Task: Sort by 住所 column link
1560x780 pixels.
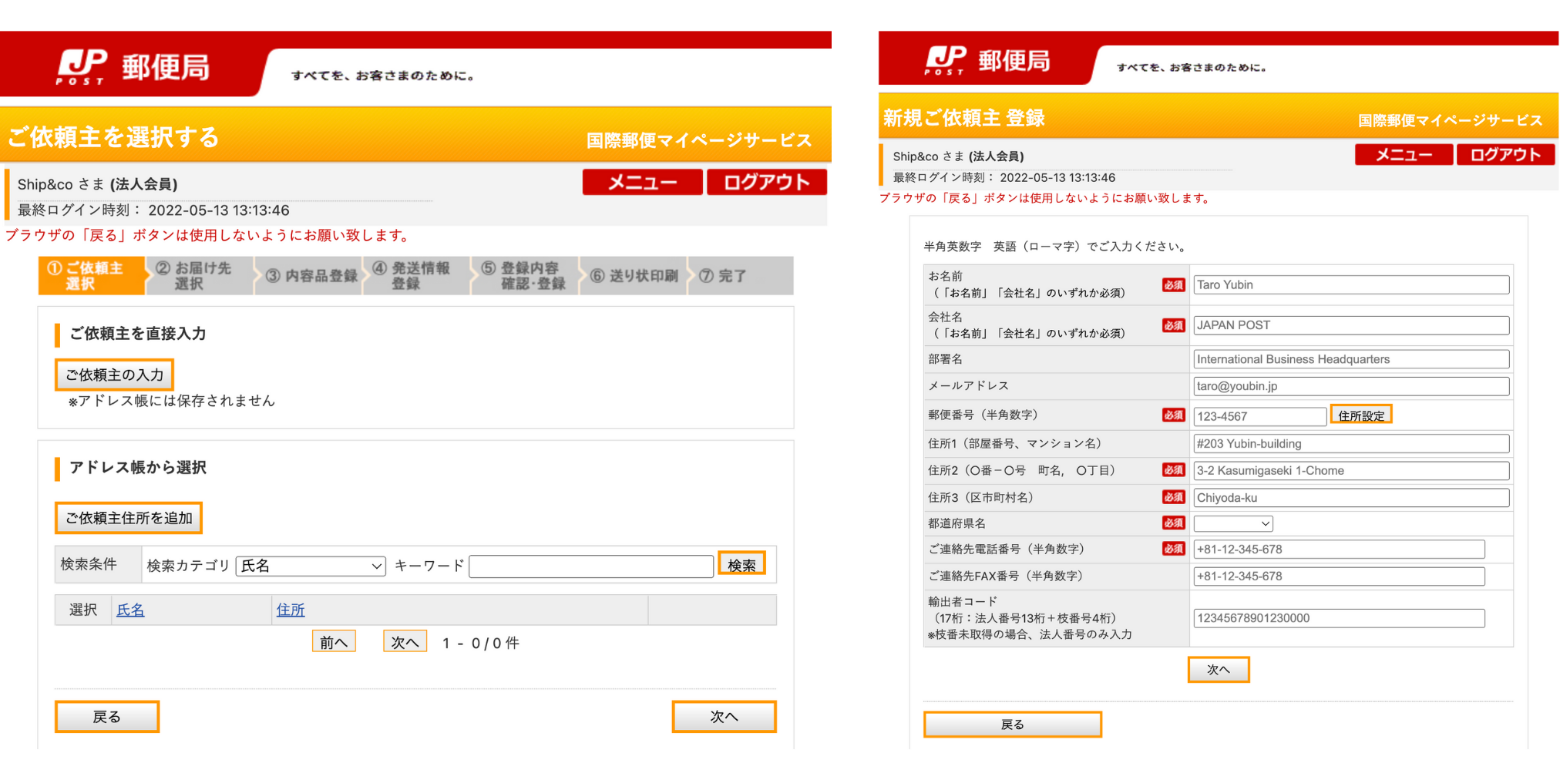Action: [x=291, y=610]
